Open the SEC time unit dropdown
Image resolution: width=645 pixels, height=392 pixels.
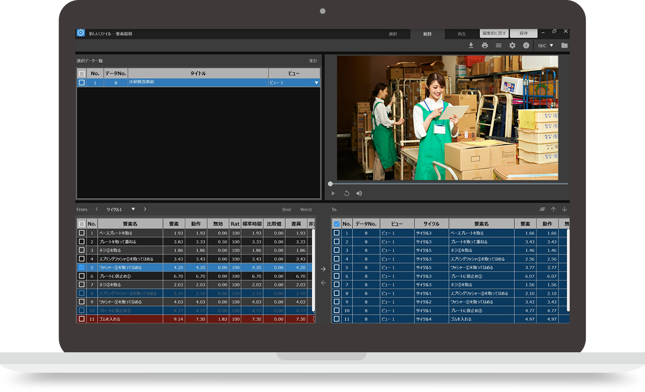[546, 46]
